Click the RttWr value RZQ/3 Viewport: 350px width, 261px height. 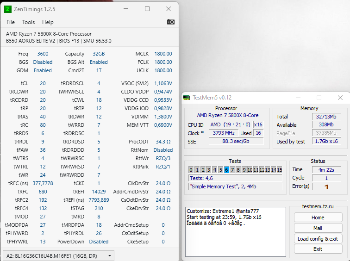click(x=163, y=158)
